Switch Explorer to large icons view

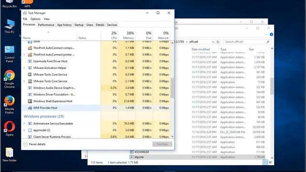271,162
